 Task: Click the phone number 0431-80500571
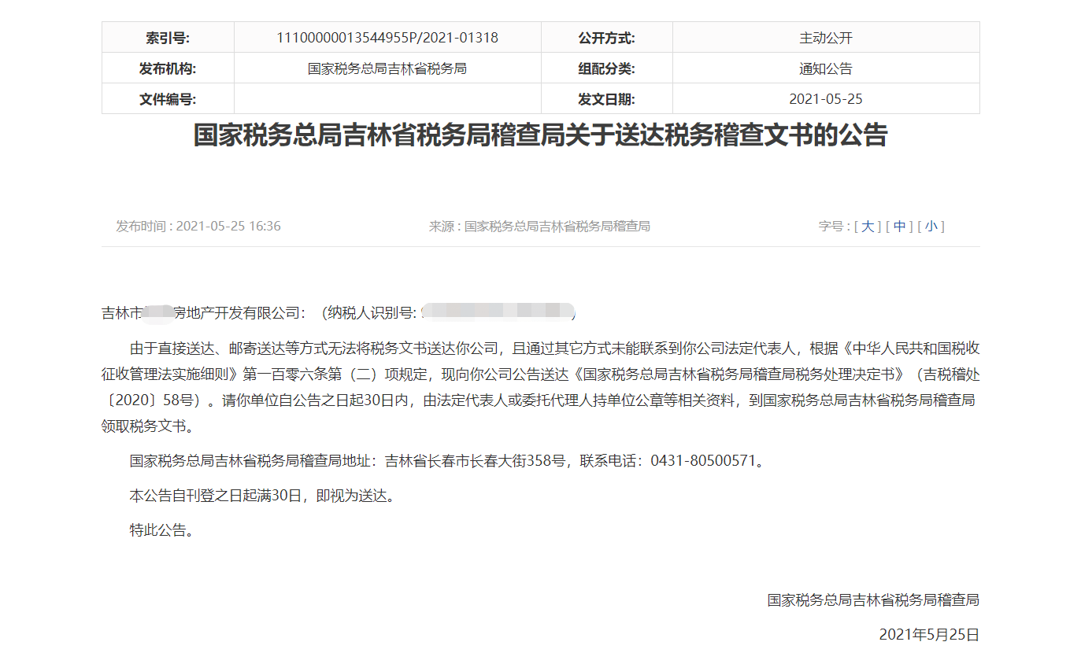[x=703, y=461]
